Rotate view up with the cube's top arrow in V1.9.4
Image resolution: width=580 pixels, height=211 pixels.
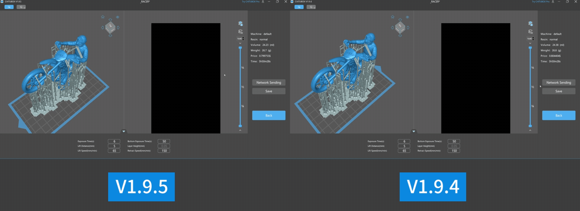tap(400, 20)
